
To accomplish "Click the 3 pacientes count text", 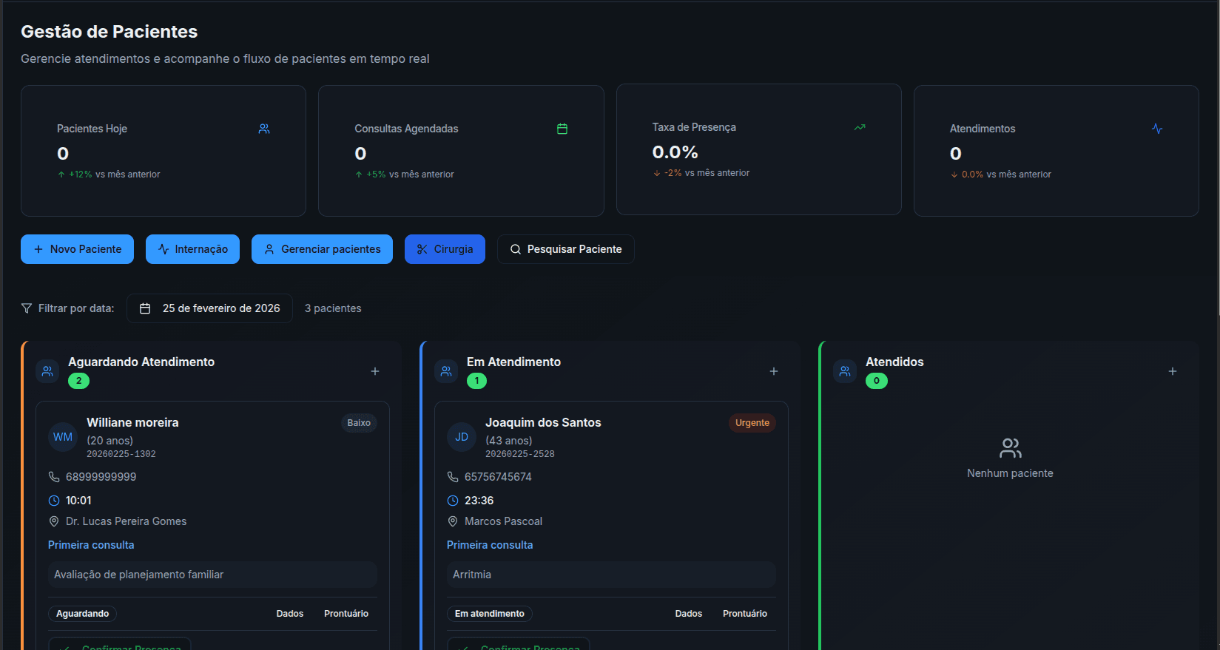I will pyautogui.click(x=333, y=308).
